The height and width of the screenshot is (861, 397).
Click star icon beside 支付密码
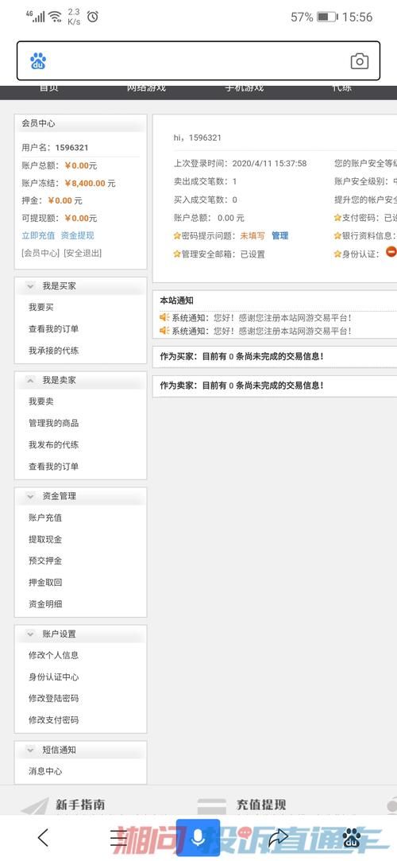click(x=337, y=218)
